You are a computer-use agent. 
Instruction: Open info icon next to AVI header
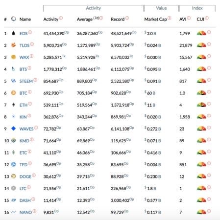(189, 18)
